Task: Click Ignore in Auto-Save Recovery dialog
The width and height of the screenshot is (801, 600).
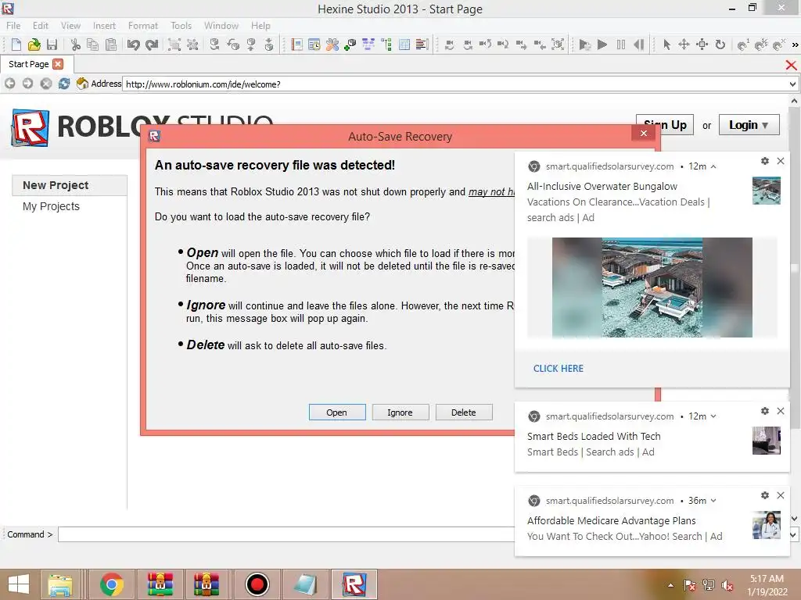Action: 400,412
